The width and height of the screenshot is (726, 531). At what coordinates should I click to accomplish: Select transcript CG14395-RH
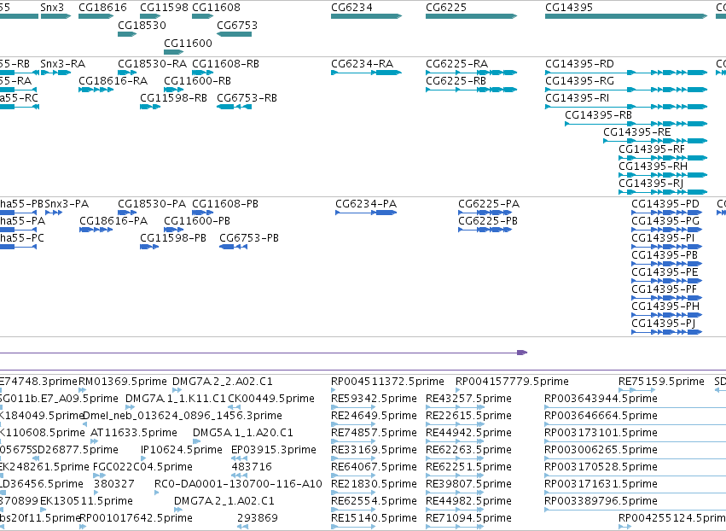pyautogui.click(x=663, y=175)
